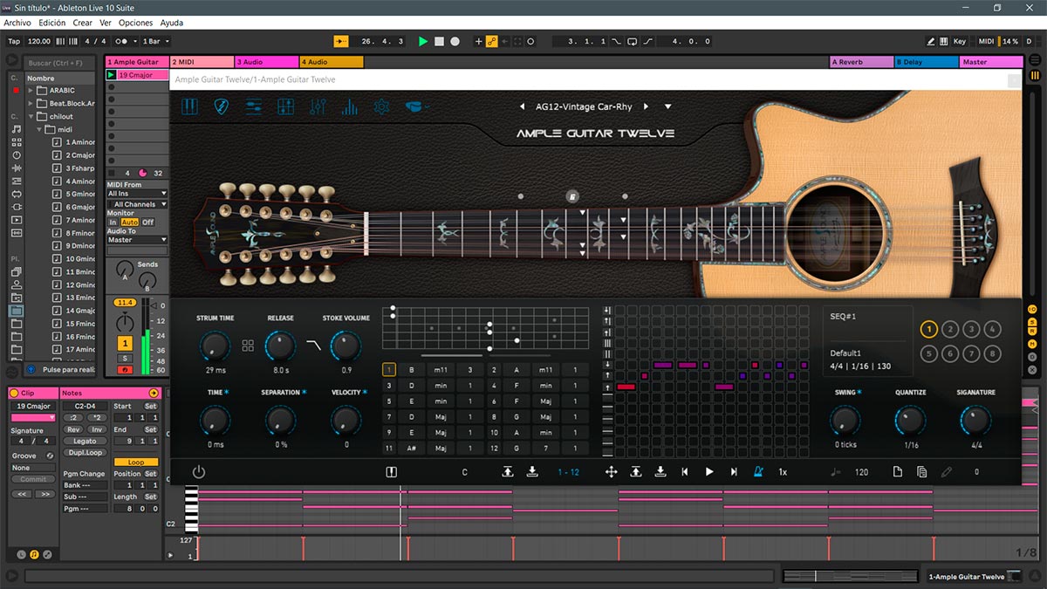Click Send A knob
Viewport: 1047px width, 589px height.
coord(125,270)
